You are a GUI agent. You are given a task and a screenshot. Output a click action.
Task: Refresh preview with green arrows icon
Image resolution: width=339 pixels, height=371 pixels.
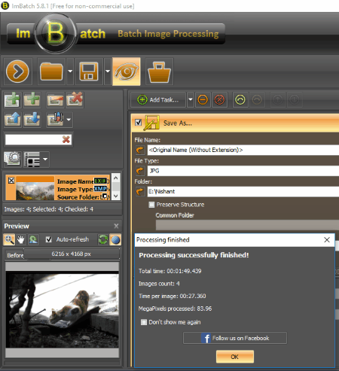click(x=103, y=239)
